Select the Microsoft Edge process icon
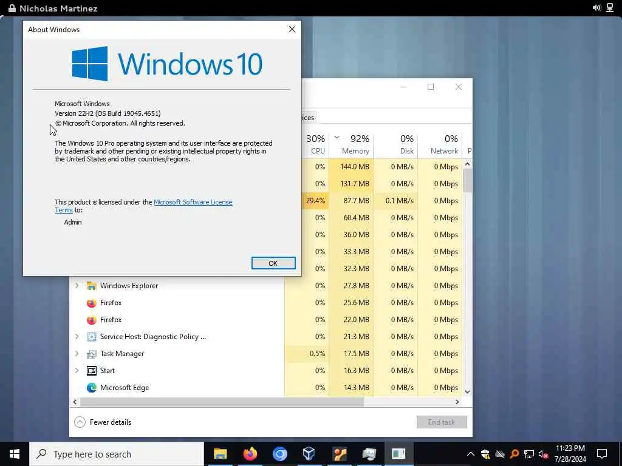Image resolution: width=622 pixels, height=466 pixels. (92, 388)
